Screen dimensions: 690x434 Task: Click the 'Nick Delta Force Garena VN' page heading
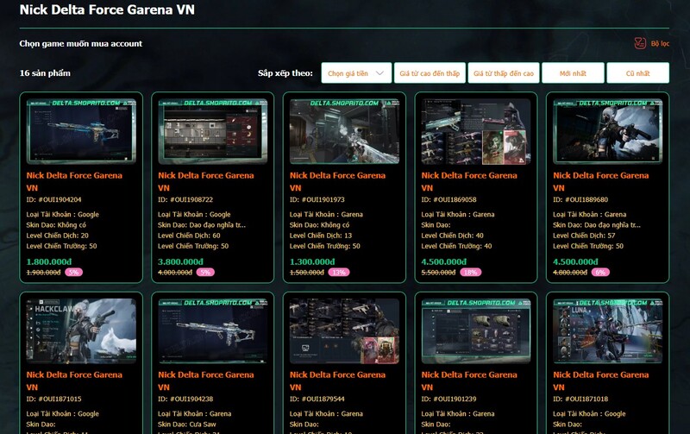point(107,9)
